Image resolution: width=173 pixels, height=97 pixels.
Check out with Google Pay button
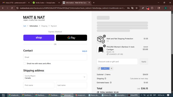71,38
